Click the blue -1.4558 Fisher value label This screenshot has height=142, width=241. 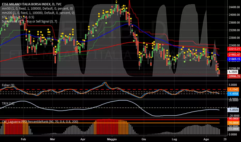pos(233,94)
